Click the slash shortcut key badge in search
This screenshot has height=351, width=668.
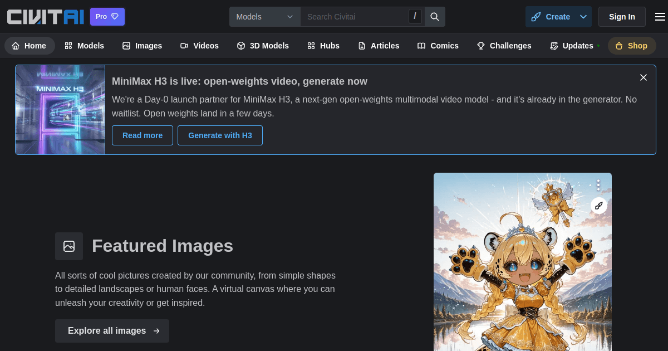pyautogui.click(x=415, y=17)
